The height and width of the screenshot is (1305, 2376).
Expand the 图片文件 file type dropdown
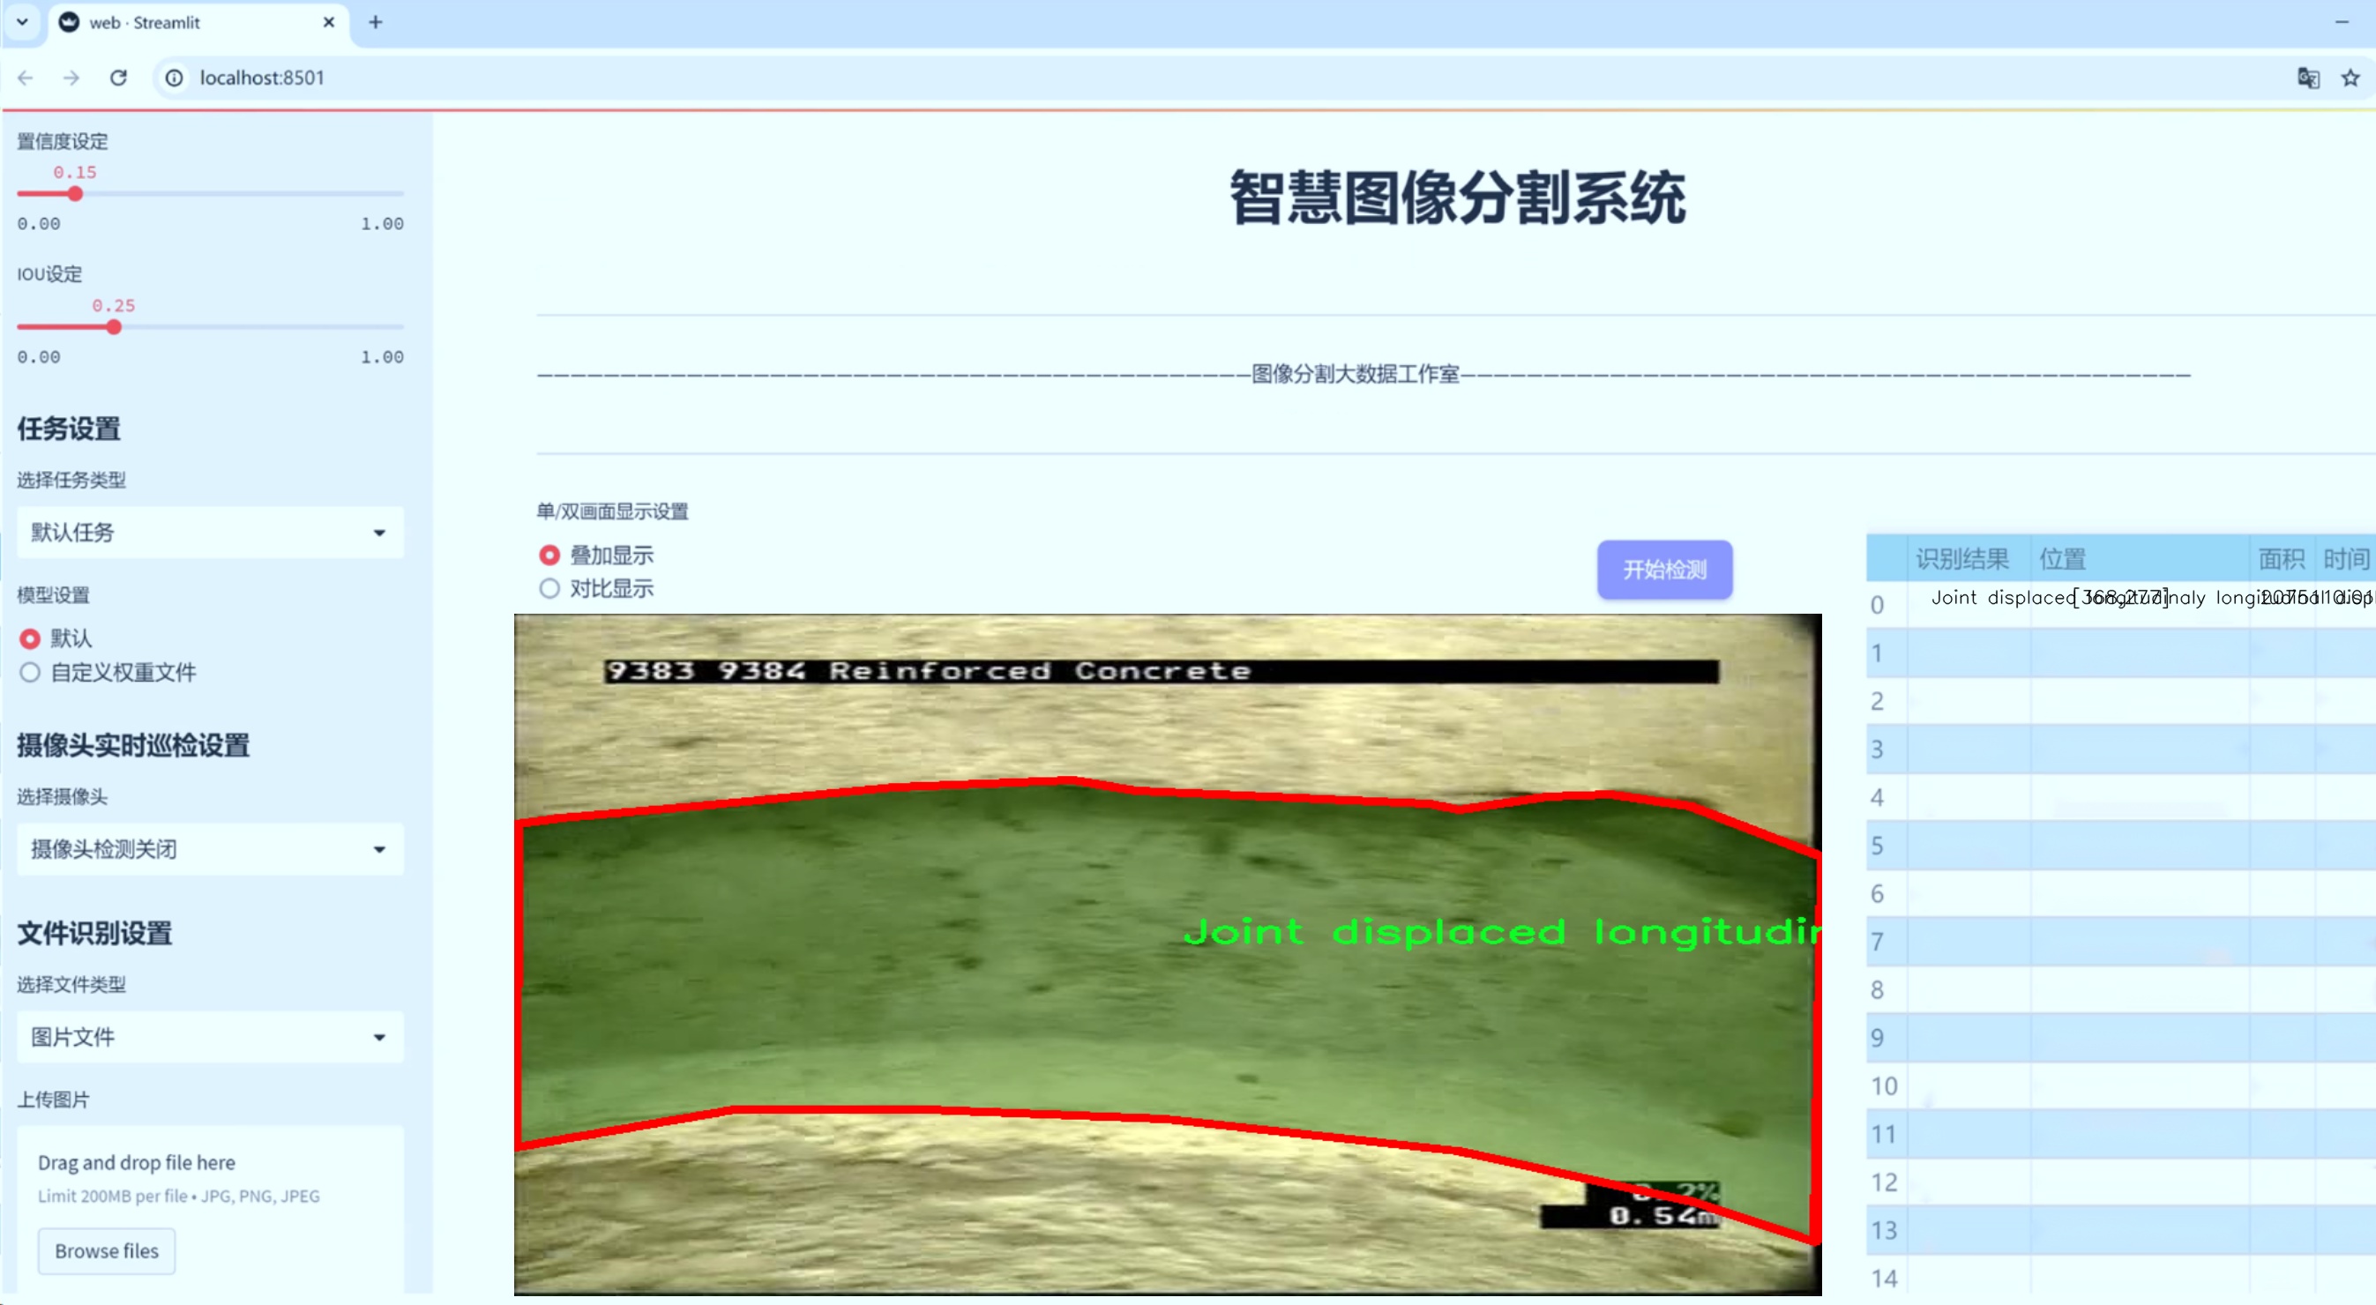tap(210, 1037)
